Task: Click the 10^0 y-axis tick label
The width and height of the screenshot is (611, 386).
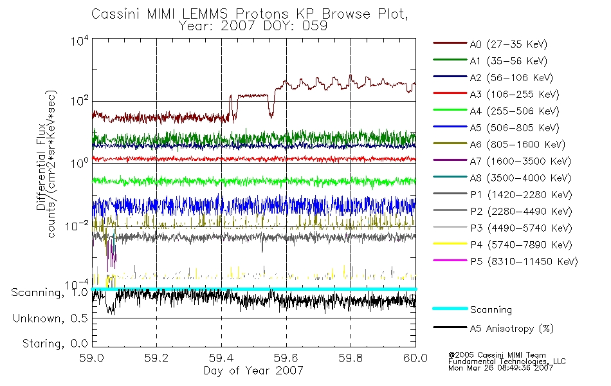Action: [x=80, y=163]
